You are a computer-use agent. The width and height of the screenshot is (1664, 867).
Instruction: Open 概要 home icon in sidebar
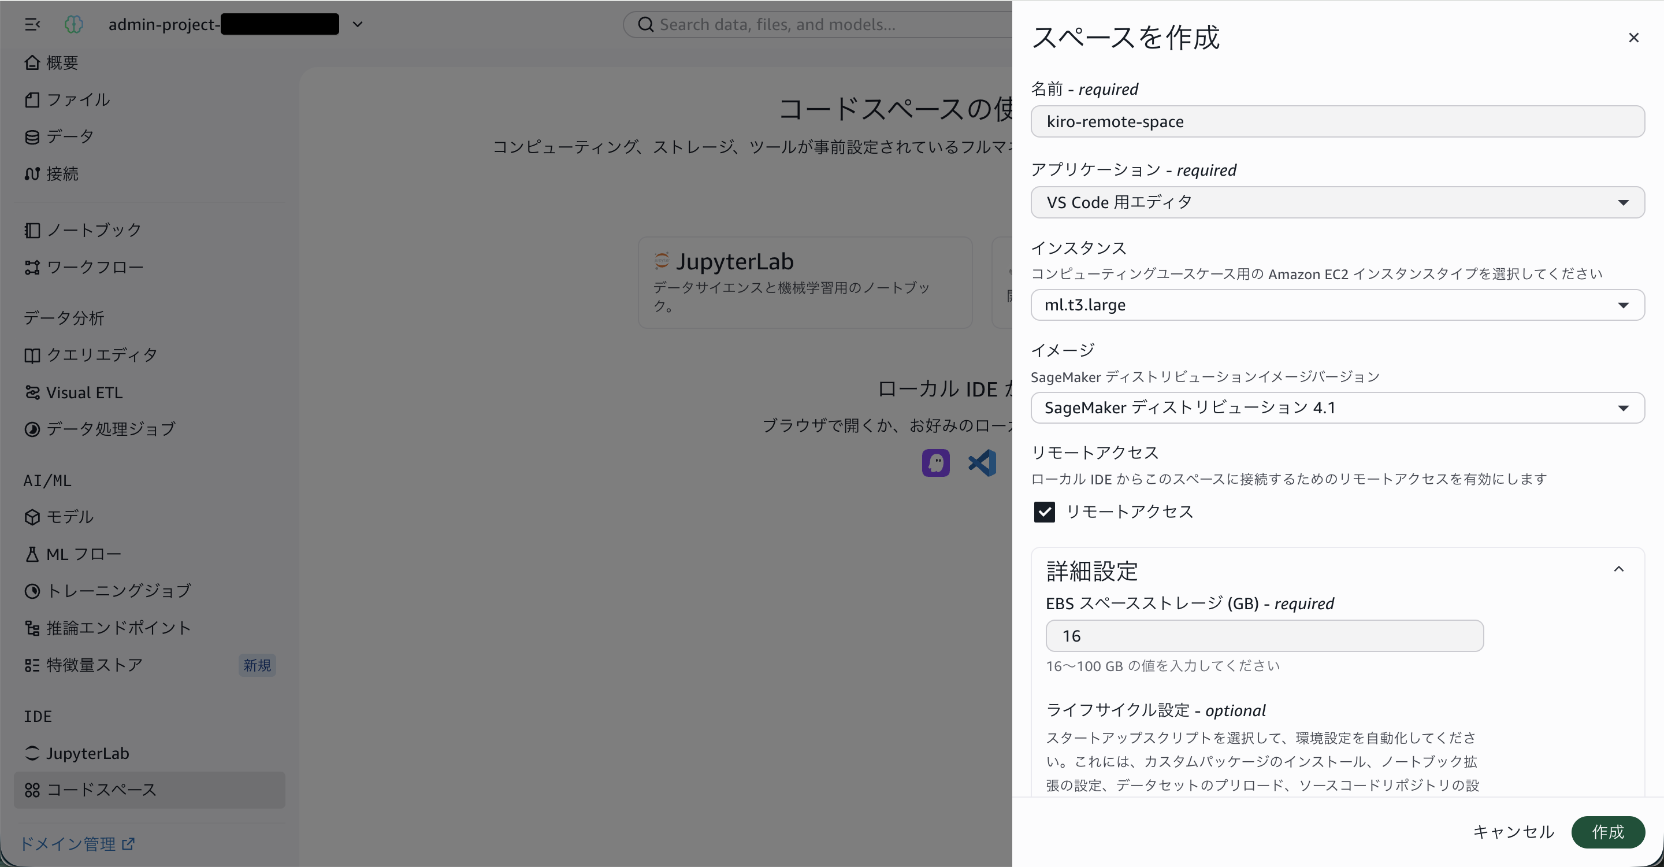click(x=32, y=62)
